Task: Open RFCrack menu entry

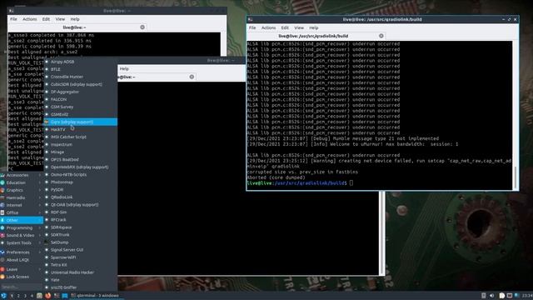Action: [80, 220]
